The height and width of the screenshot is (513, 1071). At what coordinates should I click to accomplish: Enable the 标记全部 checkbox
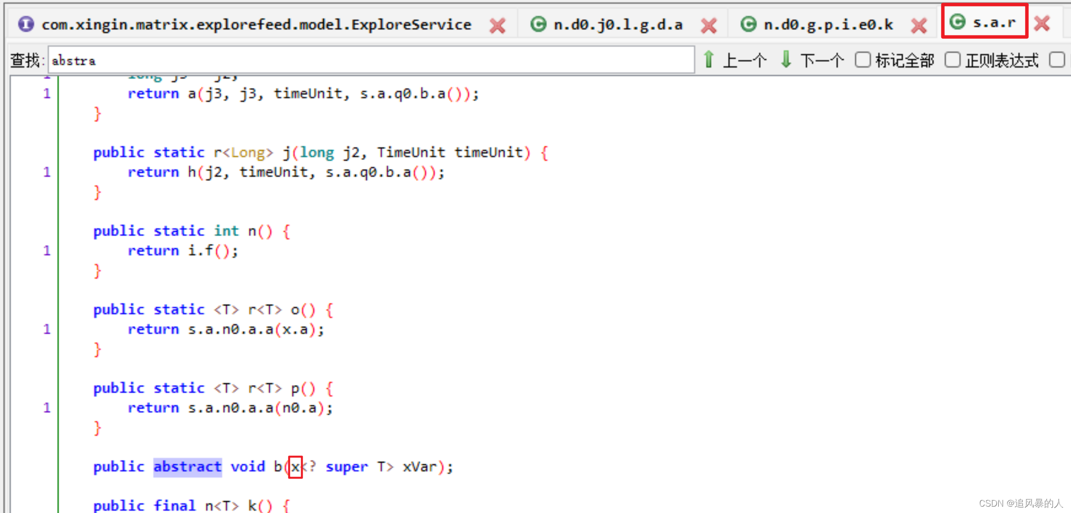pyautogui.click(x=863, y=60)
